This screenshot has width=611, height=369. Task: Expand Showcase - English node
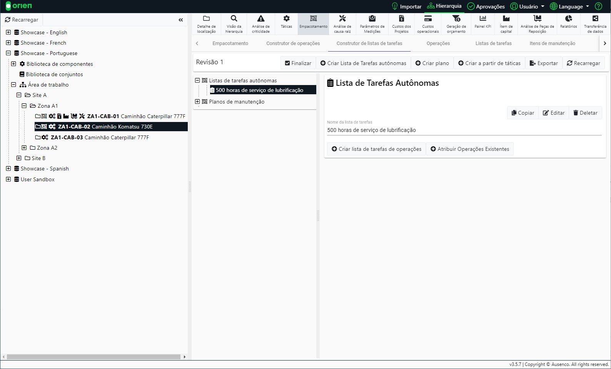pos(8,32)
